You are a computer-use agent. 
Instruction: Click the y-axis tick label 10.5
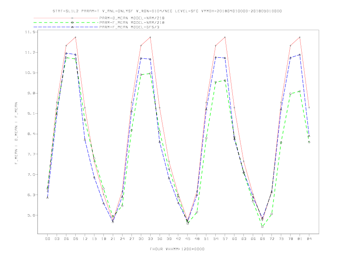click(30, 73)
